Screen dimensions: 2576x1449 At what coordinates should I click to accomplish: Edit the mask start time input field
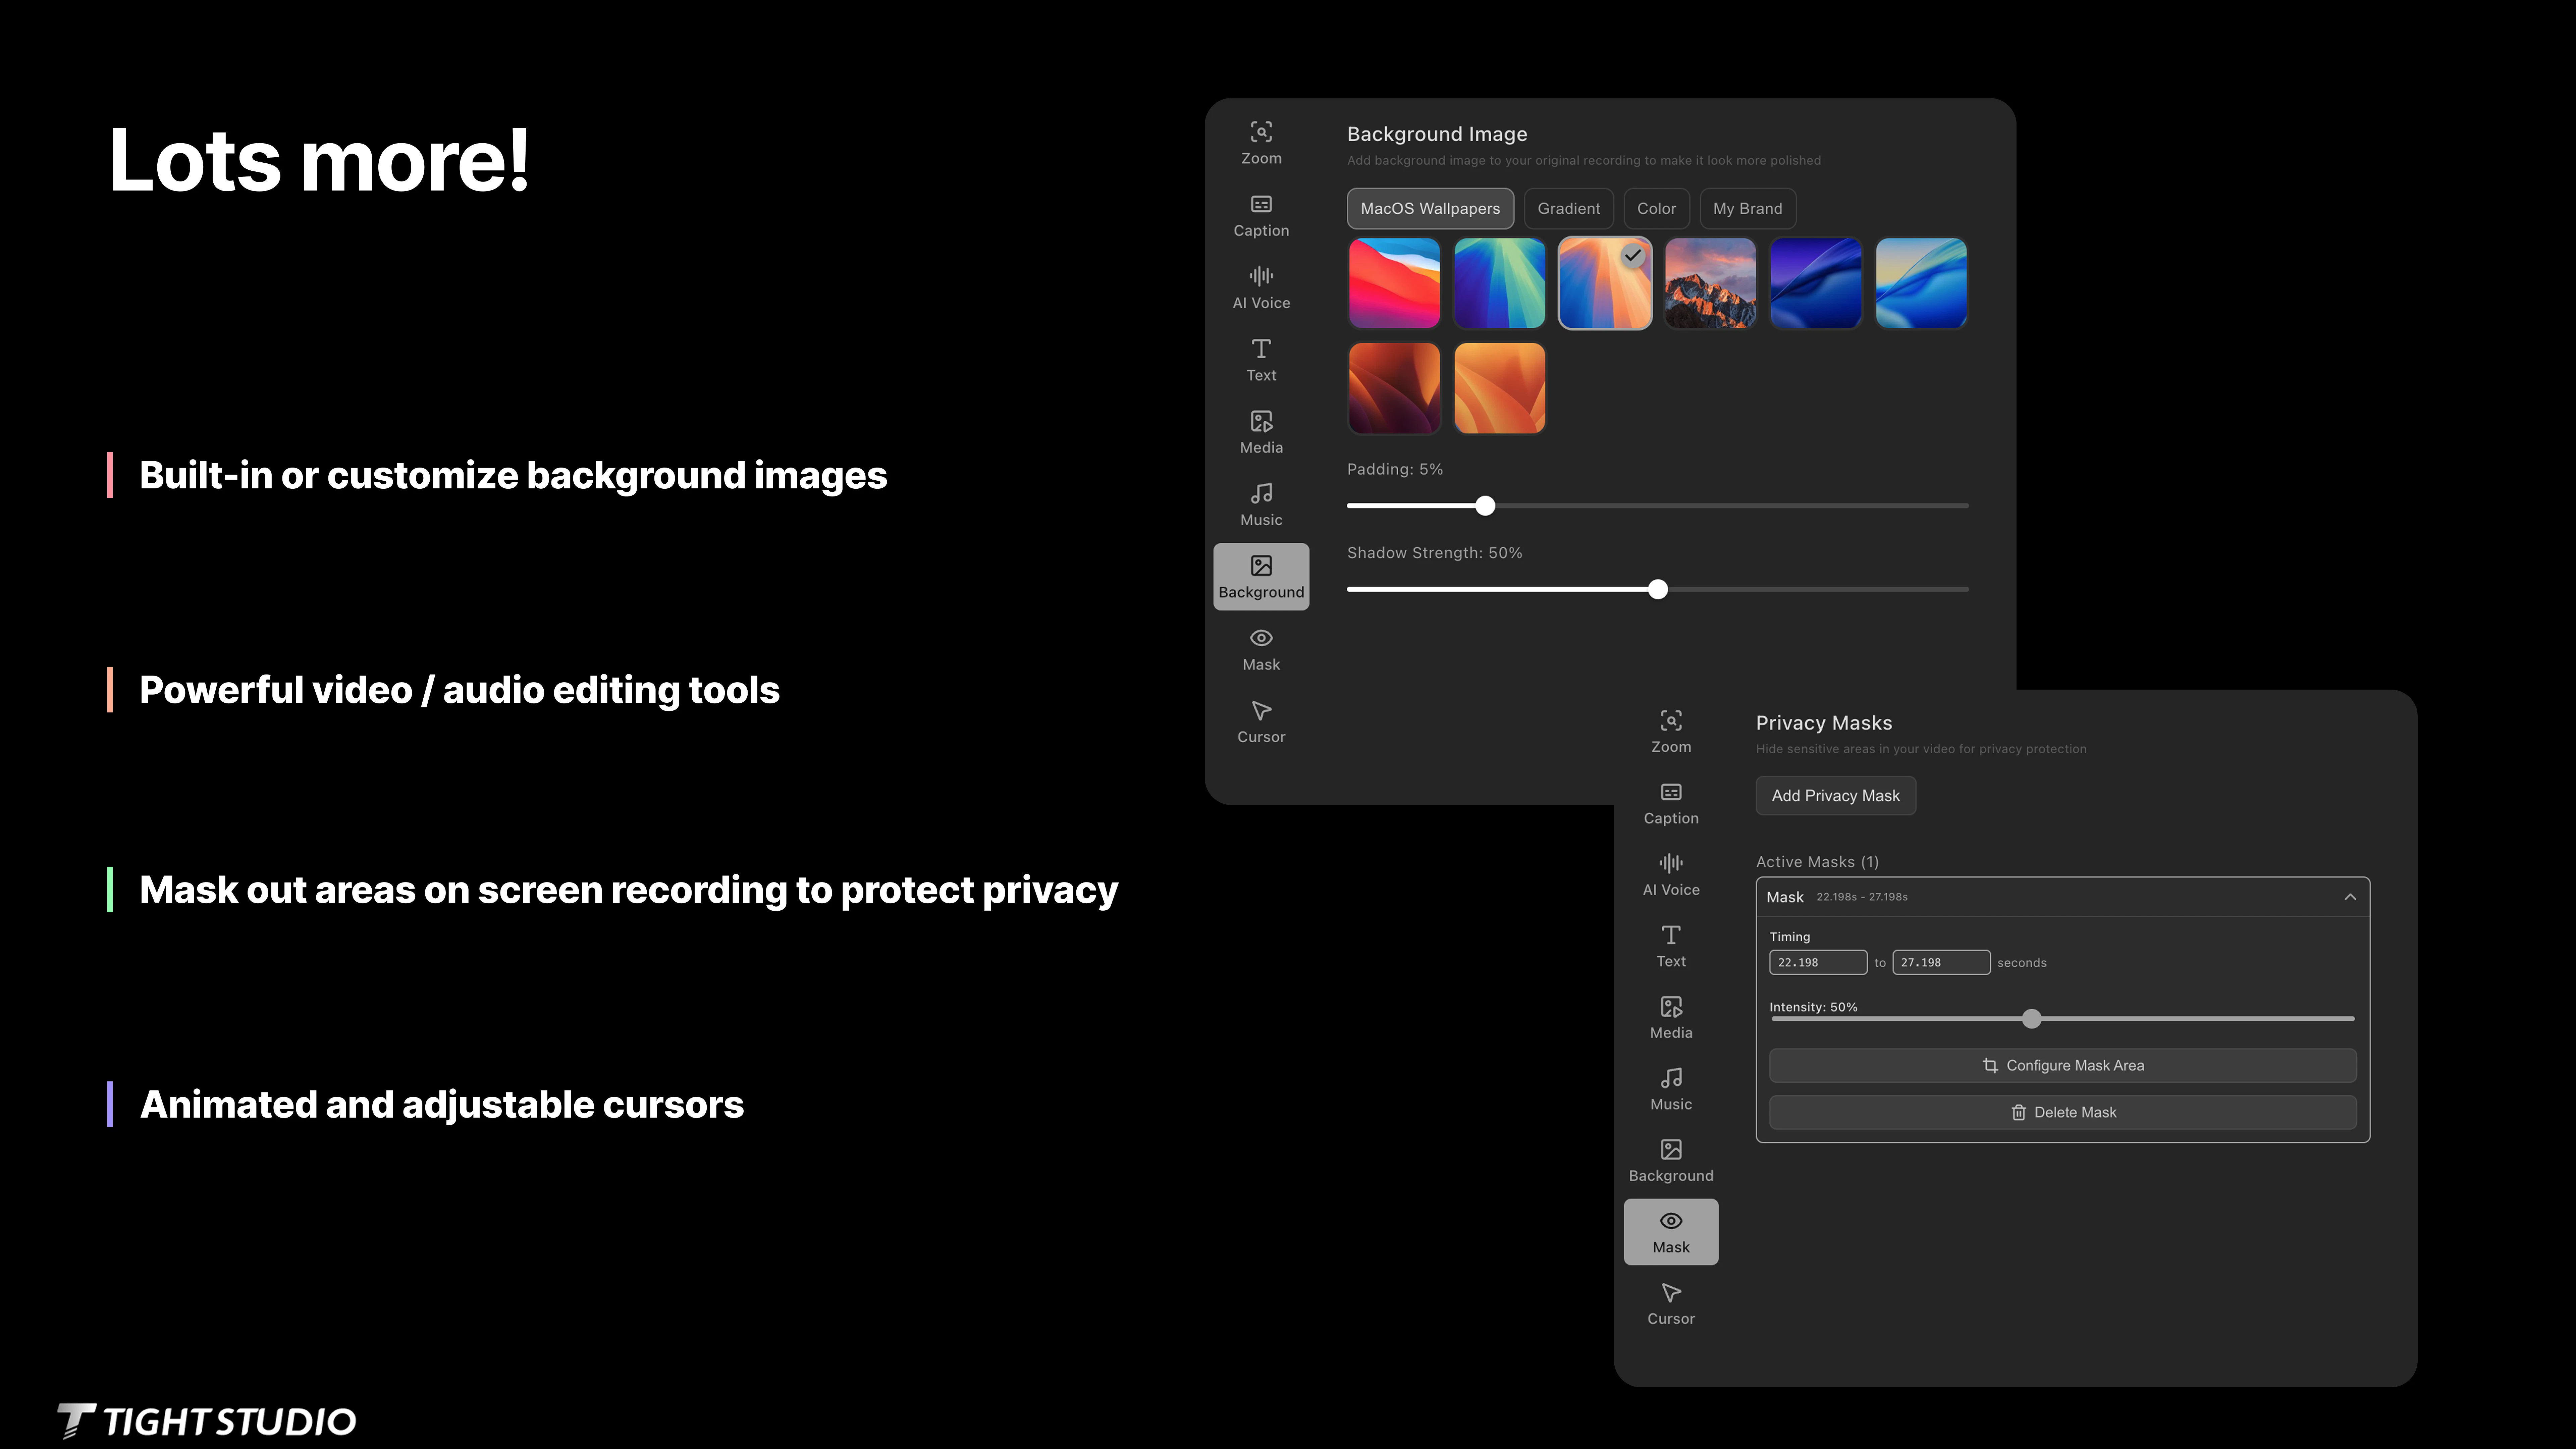click(x=1817, y=962)
